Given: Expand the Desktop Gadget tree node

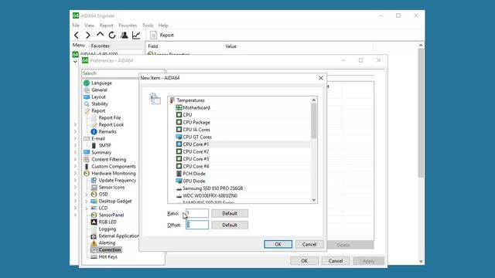Looking at the screenshot, I should 86,202.
